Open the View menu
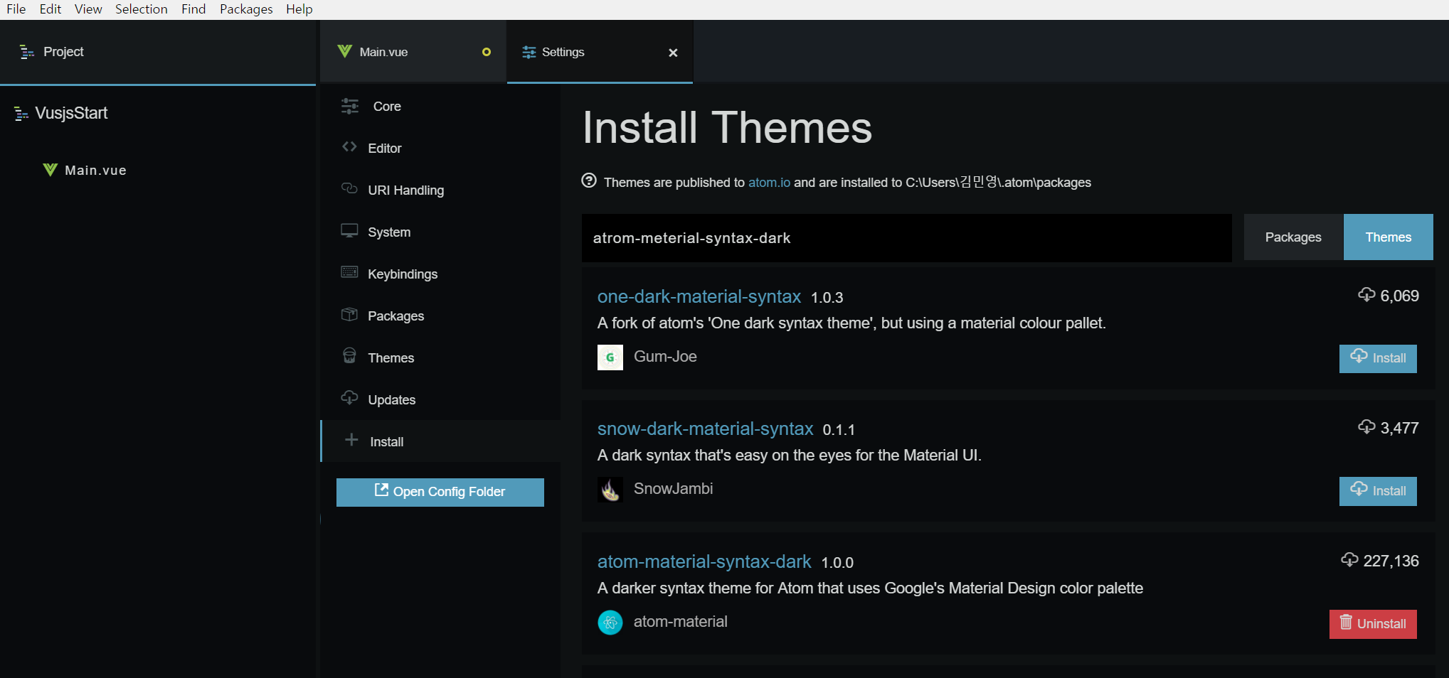This screenshot has height=678, width=1449. tap(88, 9)
